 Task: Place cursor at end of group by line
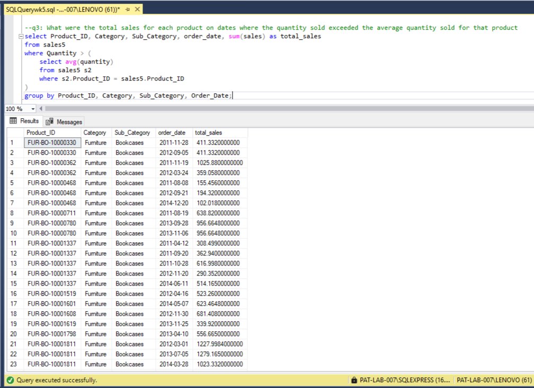232,96
